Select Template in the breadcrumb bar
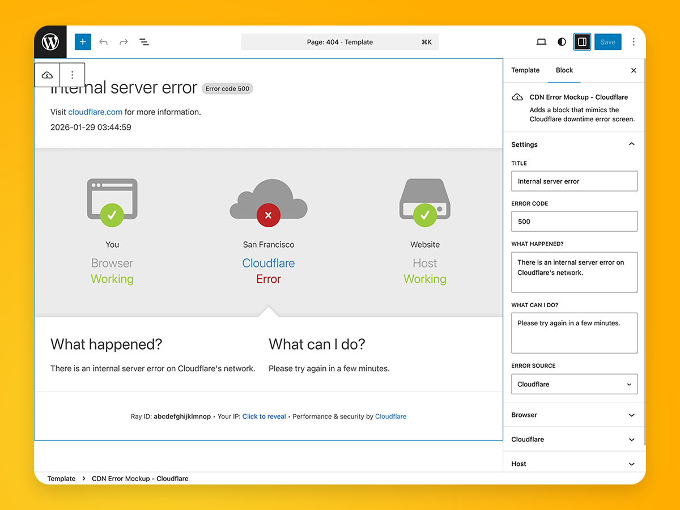 [x=61, y=479]
